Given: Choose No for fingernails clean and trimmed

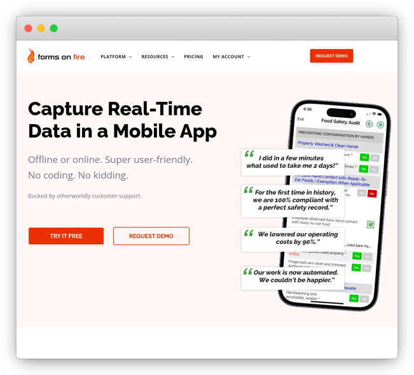Looking at the screenshot, I should pyautogui.click(x=366, y=268).
